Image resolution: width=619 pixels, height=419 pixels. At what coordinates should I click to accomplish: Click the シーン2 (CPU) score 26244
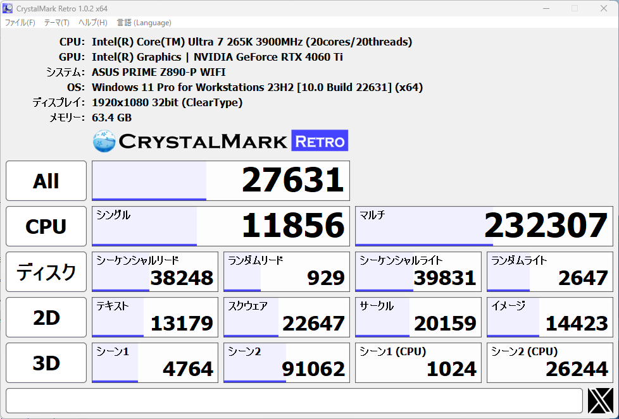pos(550,363)
